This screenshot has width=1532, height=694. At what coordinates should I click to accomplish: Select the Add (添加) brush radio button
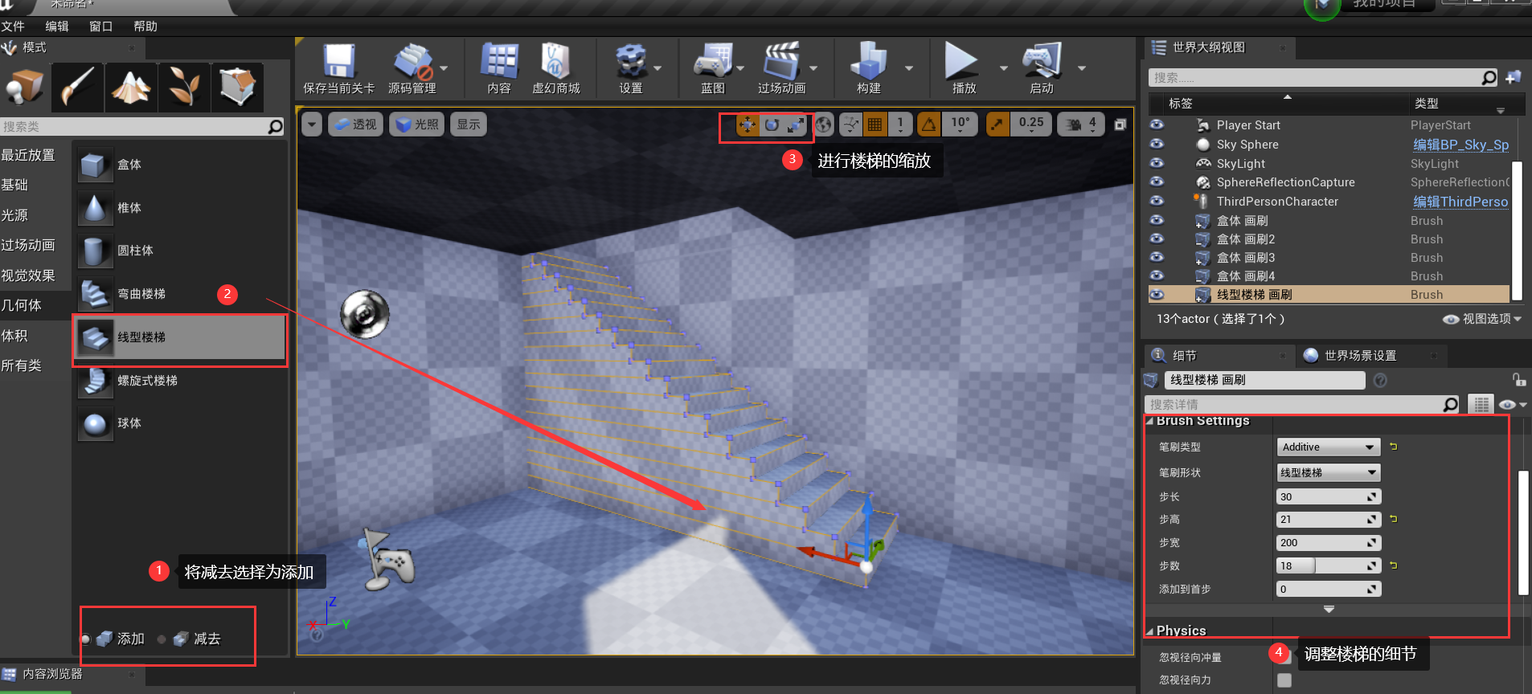[86, 639]
